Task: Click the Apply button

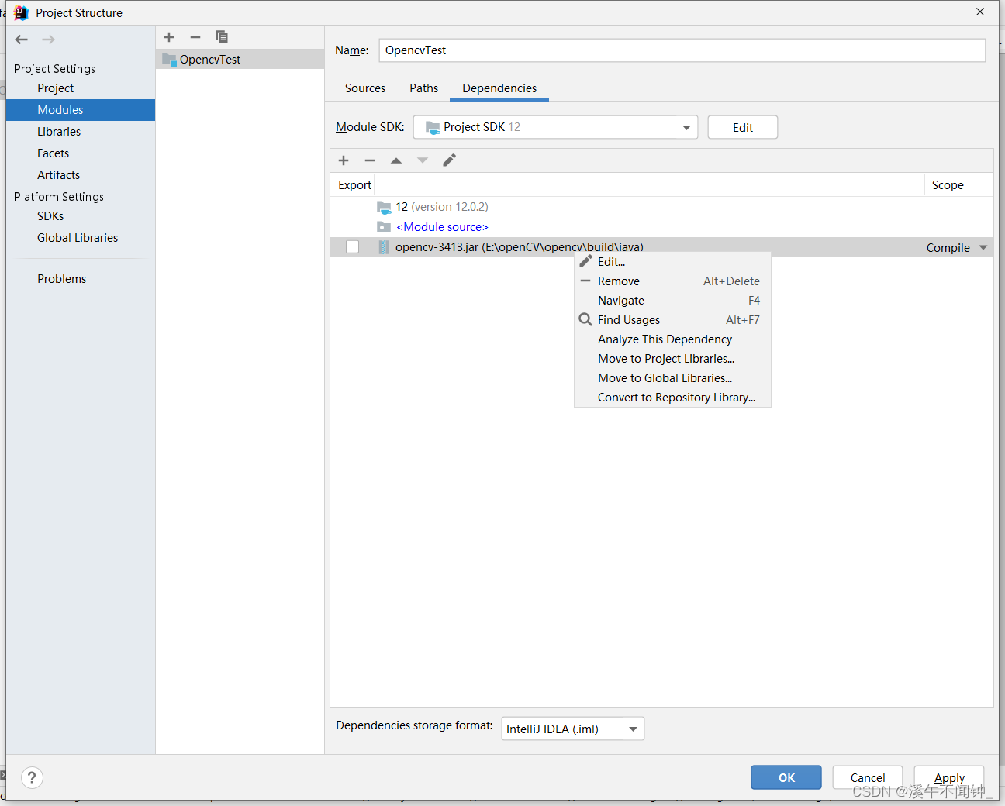Action: pyautogui.click(x=949, y=777)
